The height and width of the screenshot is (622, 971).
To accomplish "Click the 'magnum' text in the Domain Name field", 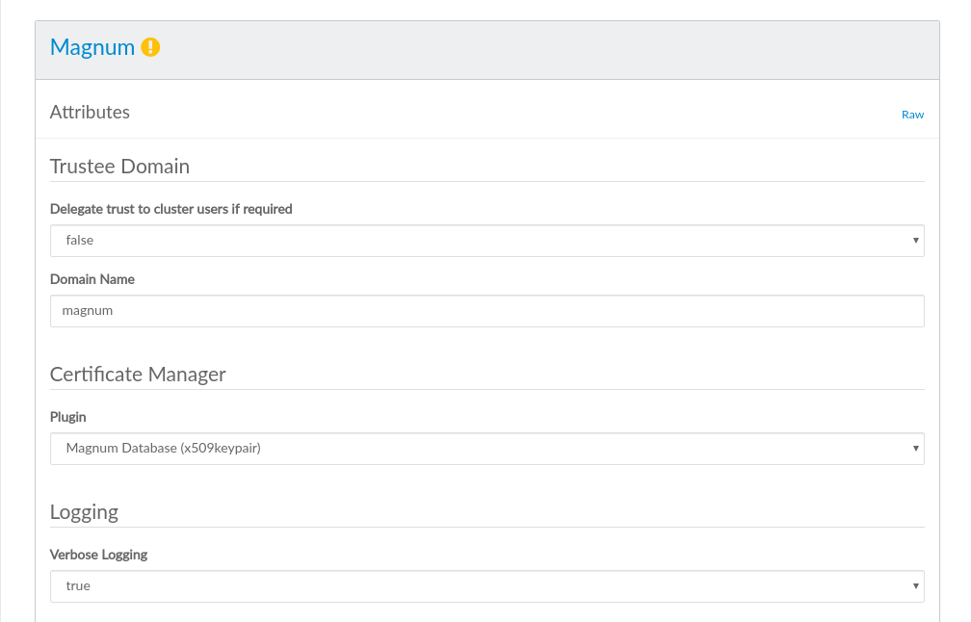I will [x=88, y=311].
